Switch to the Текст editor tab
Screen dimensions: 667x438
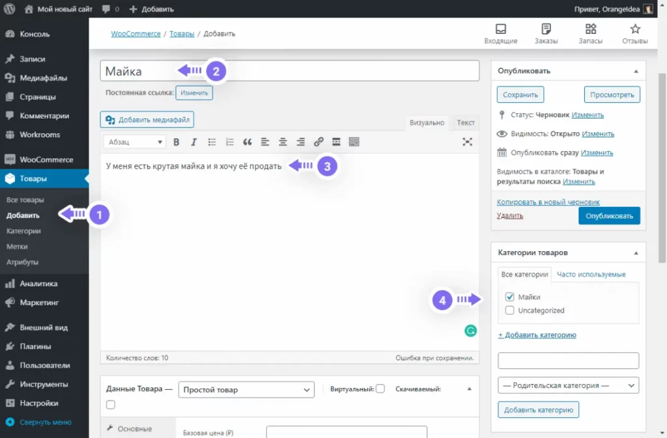point(465,122)
